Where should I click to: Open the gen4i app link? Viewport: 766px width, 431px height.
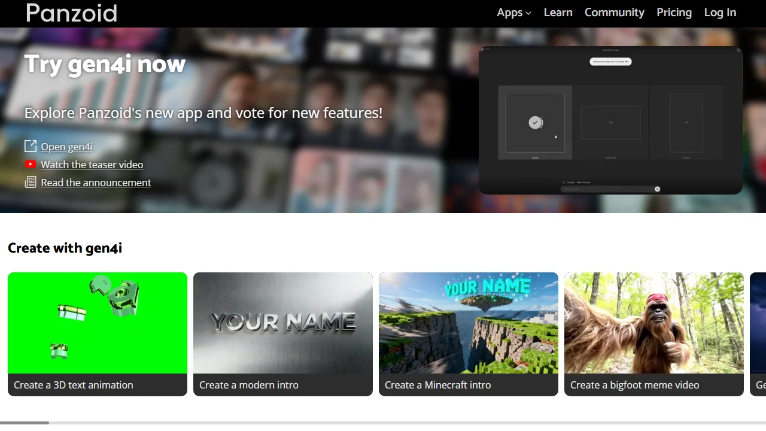pos(66,147)
